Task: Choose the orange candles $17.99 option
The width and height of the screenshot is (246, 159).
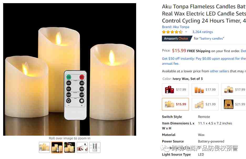Action: [205, 90]
